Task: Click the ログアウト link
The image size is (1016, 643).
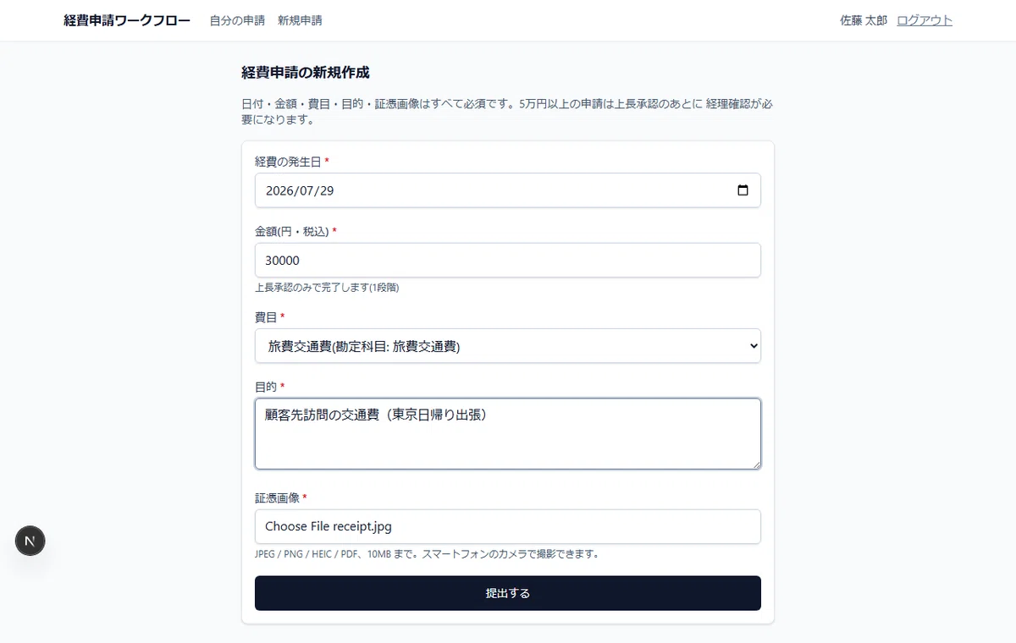Action: point(925,20)
